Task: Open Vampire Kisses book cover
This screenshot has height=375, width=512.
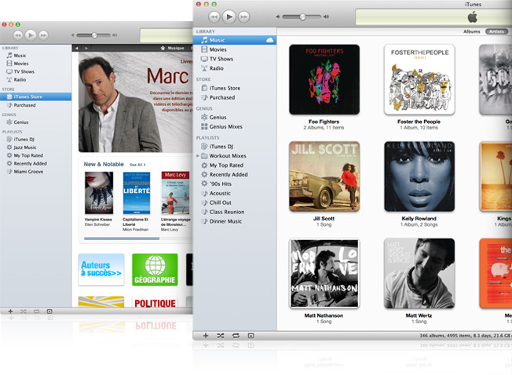Action: click(x=99, y=193)
